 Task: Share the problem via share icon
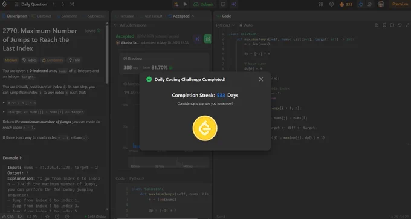(x=57, y=217)
